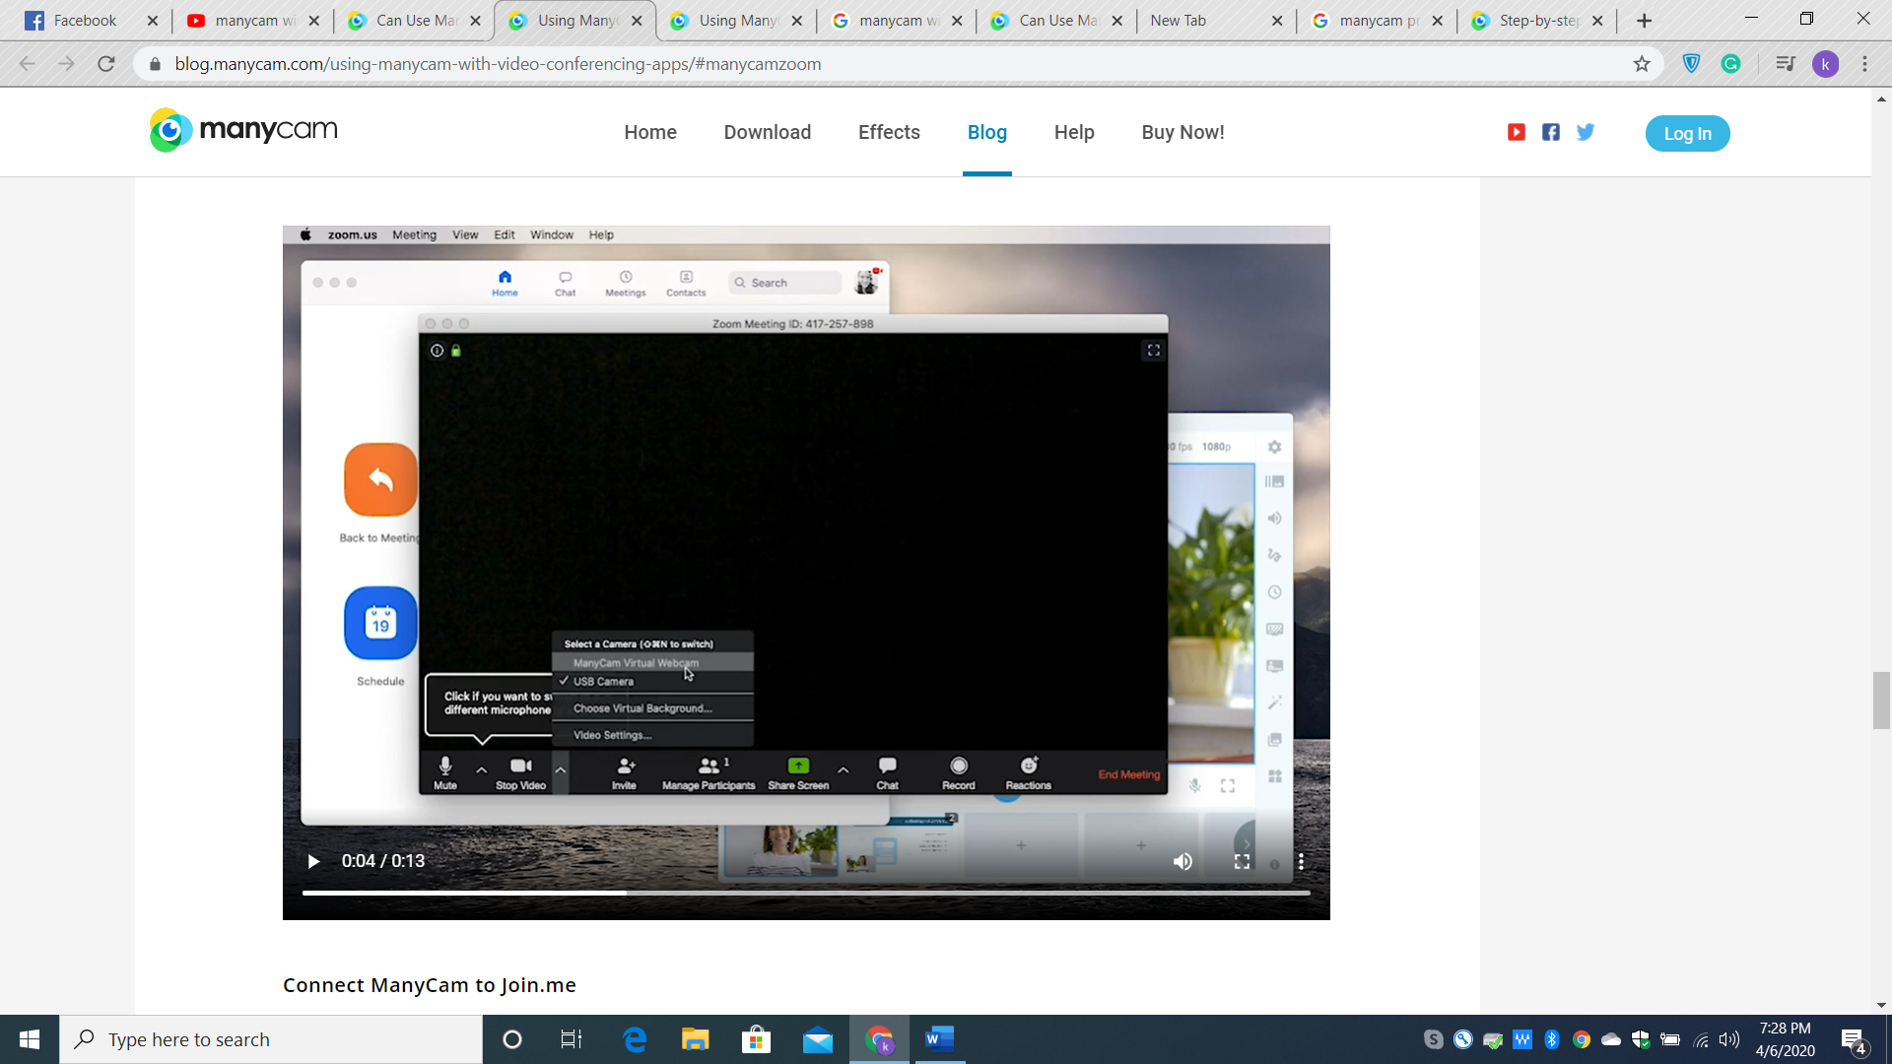Switch to the YouTube manycam tab

pos(251,21)
